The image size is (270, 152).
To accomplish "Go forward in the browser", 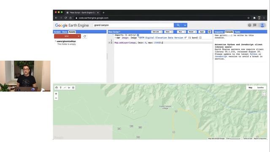I will click(61, 18).
